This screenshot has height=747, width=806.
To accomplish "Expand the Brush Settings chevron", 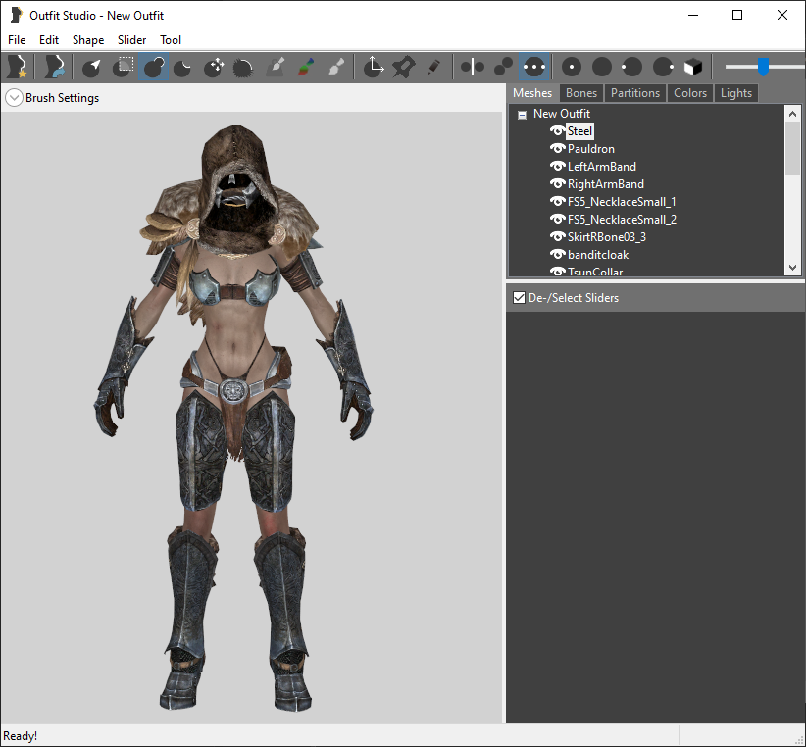I will tap(14, 98).
